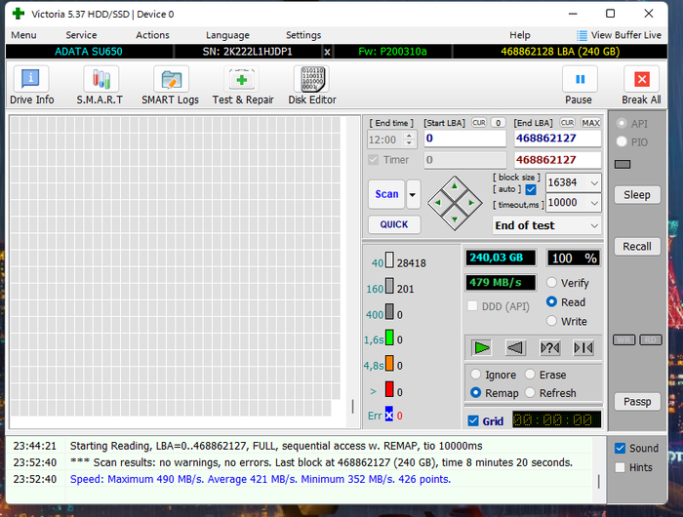This screenshot has width=683, height=517.
Task: Click the Start LBA input field
Action: point(464,139)
